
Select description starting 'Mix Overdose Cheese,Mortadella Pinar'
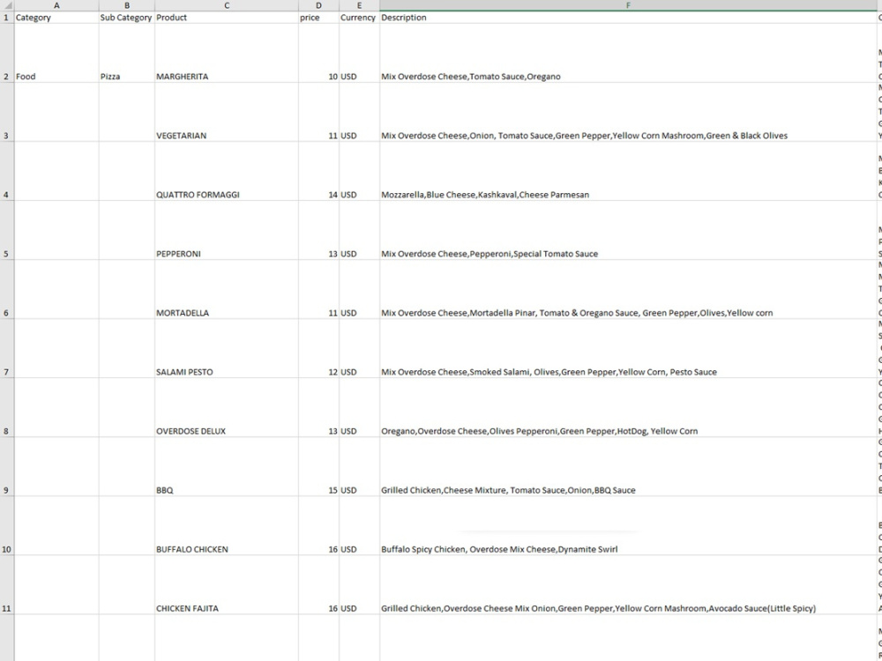[628, 289]
